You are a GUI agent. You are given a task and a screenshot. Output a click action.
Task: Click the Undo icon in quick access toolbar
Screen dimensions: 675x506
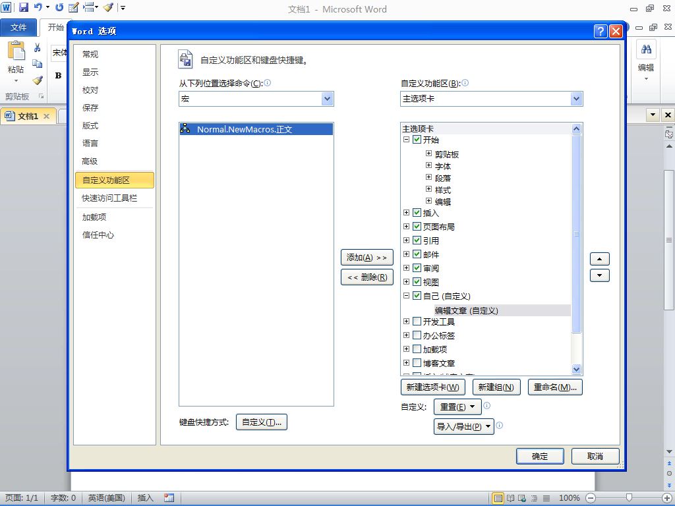click(x=38, y=7)
